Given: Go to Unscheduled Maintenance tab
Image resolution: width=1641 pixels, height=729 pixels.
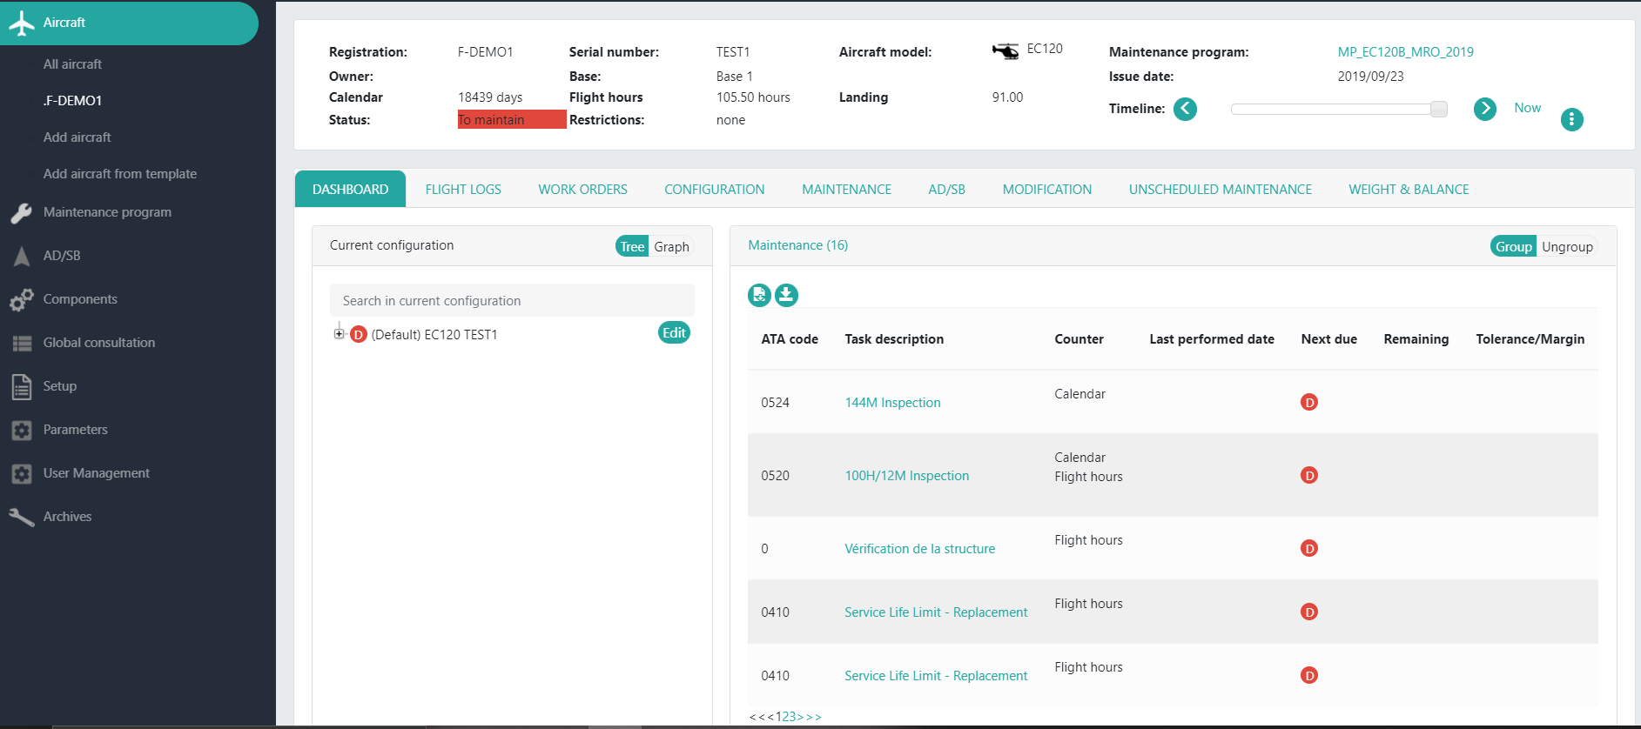Looking at the screenshot, I should point(1220,190).
